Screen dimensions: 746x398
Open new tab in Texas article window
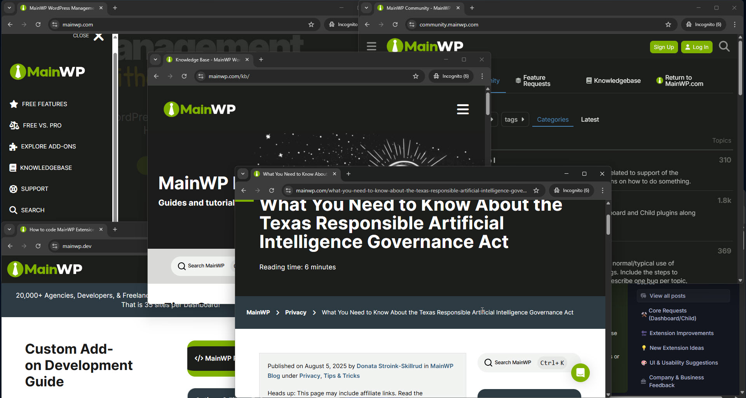tap(349, 174)
